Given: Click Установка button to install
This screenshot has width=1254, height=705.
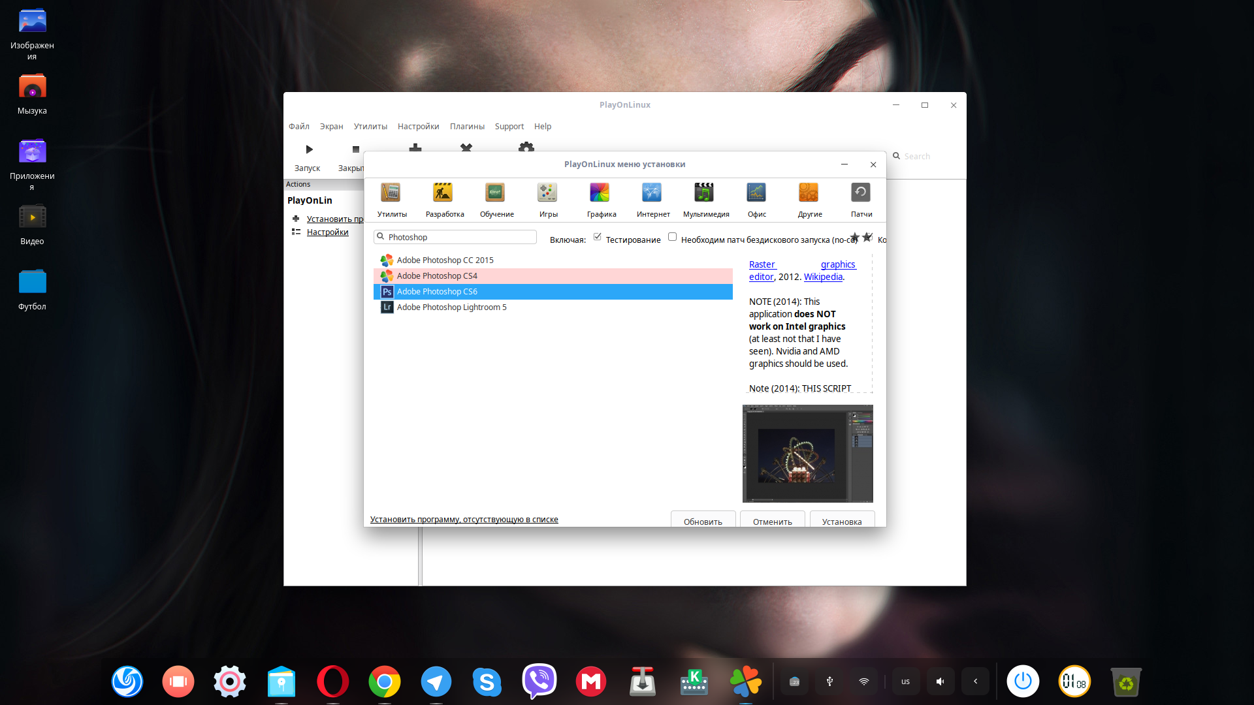Looking at the screenshot, I should click(x=841, y=521).
